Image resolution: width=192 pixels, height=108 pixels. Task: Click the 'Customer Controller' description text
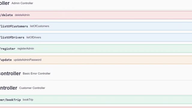click(x=32, y=88)
